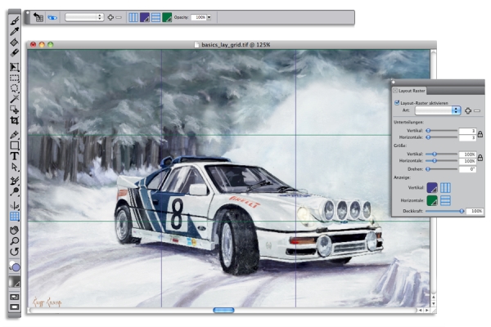Select the Shape Selection arrow tool
This screenshot has height=327, width=491.
click(x=15, y=167)
